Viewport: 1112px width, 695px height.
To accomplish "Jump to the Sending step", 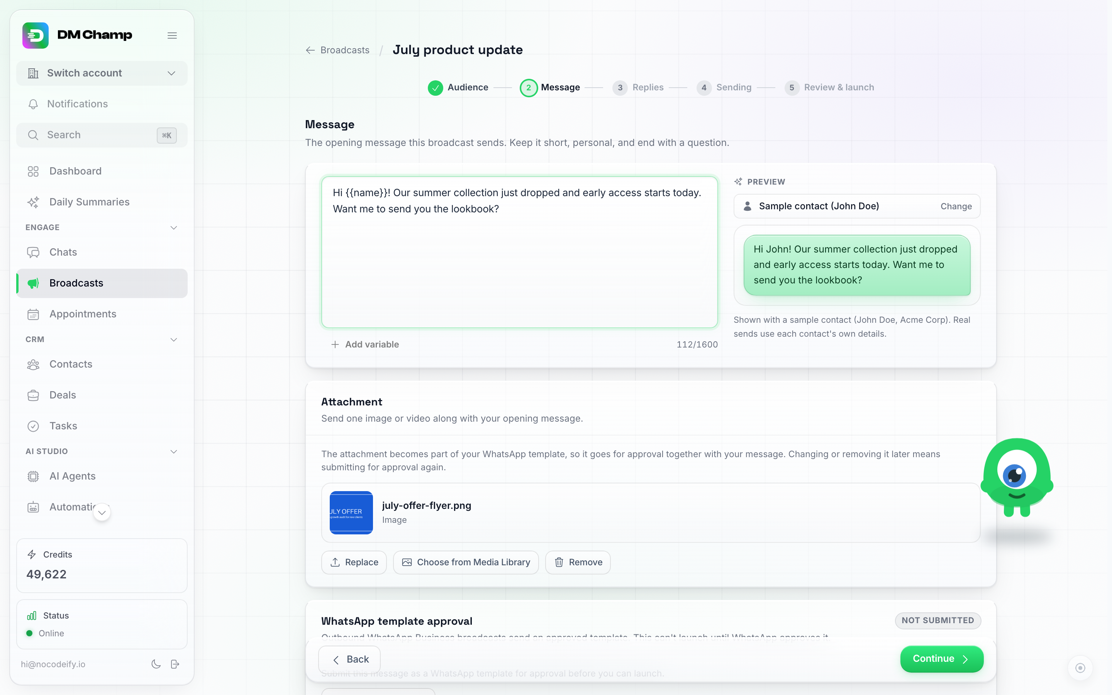I will (724, 87).
